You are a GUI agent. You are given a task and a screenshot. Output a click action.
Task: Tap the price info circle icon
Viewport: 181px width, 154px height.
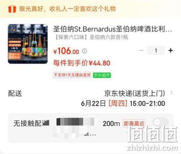coord(84,51)
